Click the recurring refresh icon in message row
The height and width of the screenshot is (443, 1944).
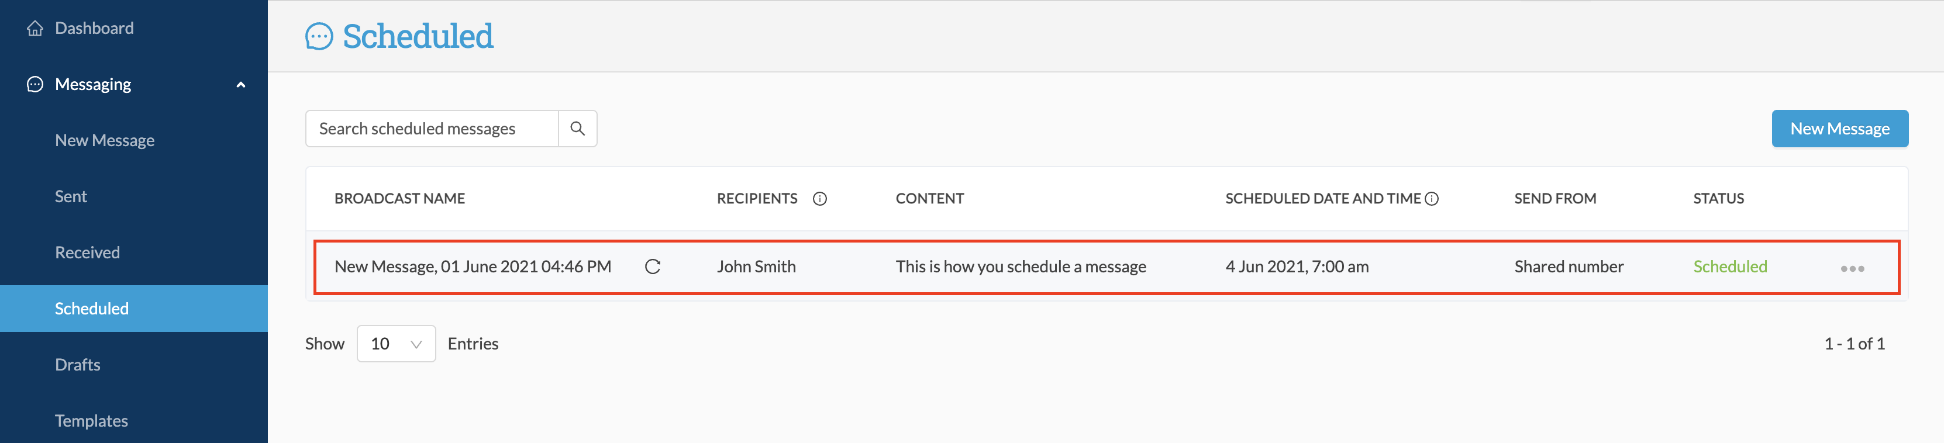[x=653, y=267]
